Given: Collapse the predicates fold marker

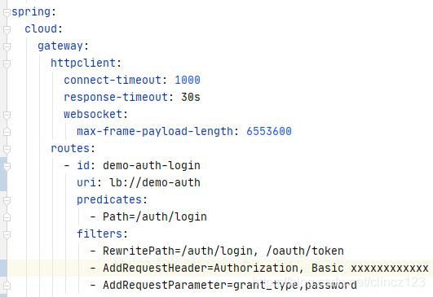Looking at the screenshot, I should [x=7, y=200].
